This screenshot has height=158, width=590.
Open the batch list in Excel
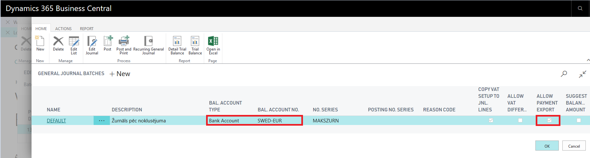click(213, 45)
